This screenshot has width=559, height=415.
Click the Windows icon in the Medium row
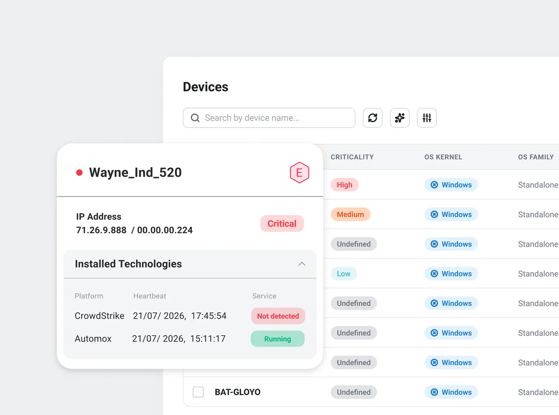(x=434, y=214)
